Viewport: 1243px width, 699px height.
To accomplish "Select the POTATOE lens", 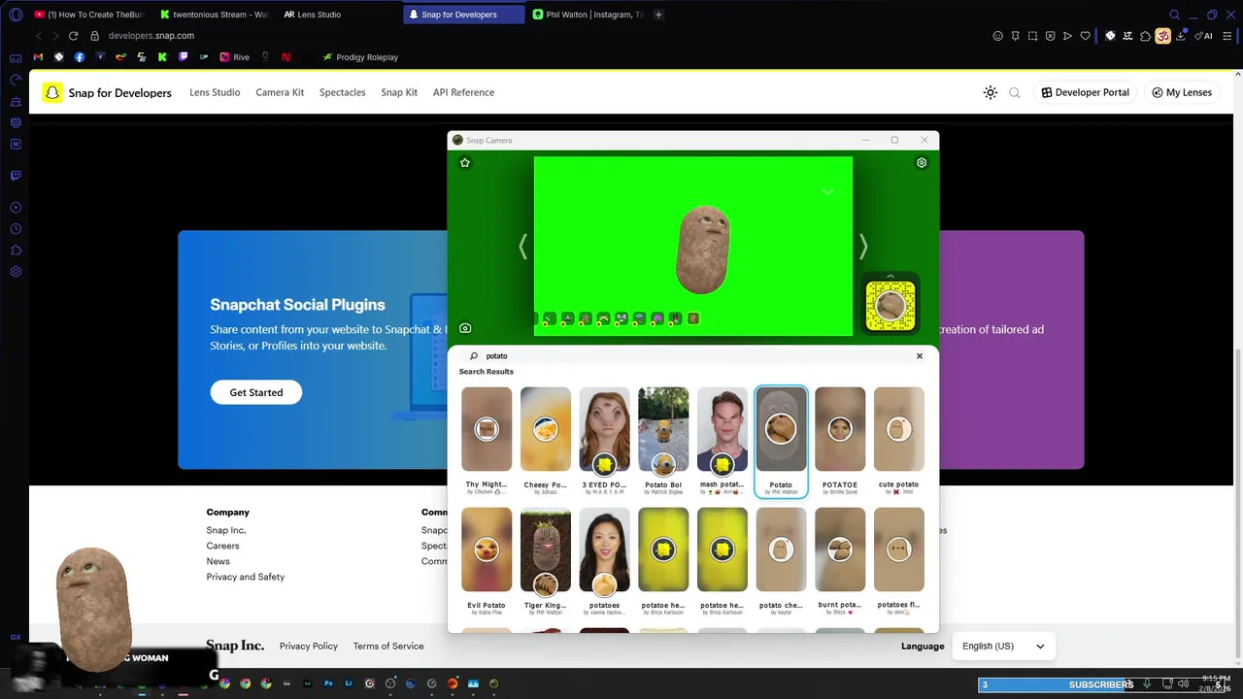I will pos(840,442).
